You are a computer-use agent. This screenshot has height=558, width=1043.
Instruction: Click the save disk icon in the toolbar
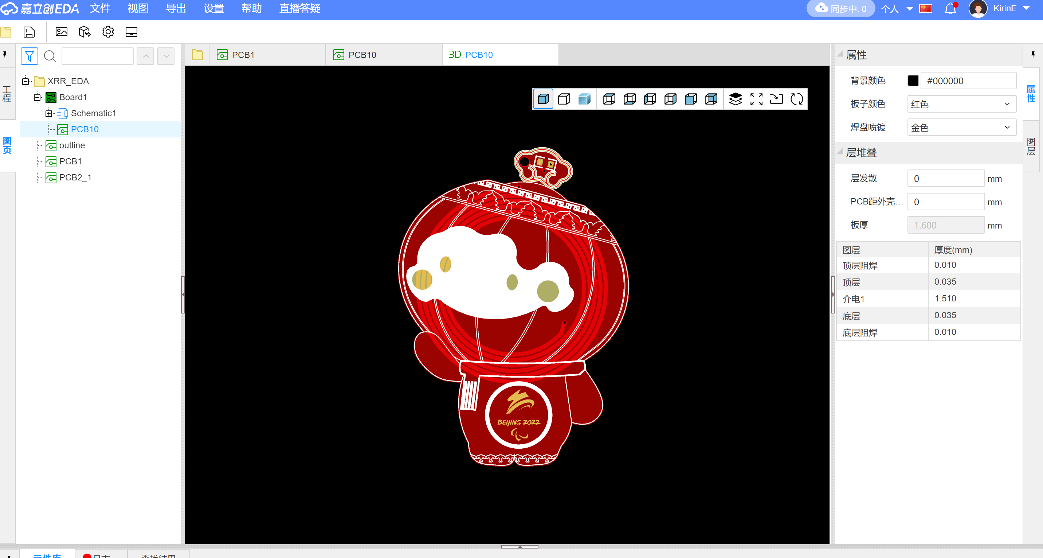[29, 32]
